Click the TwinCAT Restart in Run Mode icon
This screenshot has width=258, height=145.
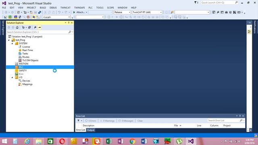pyautogui.click(x=10, y=17)
